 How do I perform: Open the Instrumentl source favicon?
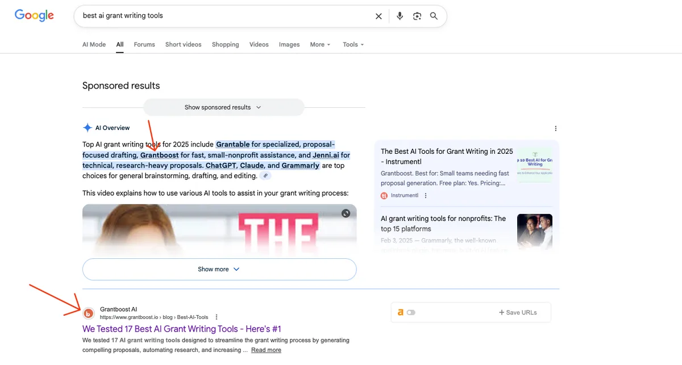click(384, 196)
